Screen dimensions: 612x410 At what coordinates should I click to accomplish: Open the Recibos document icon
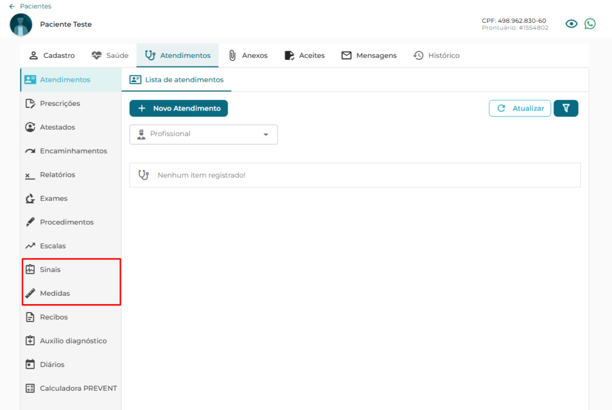coord(30,317)
